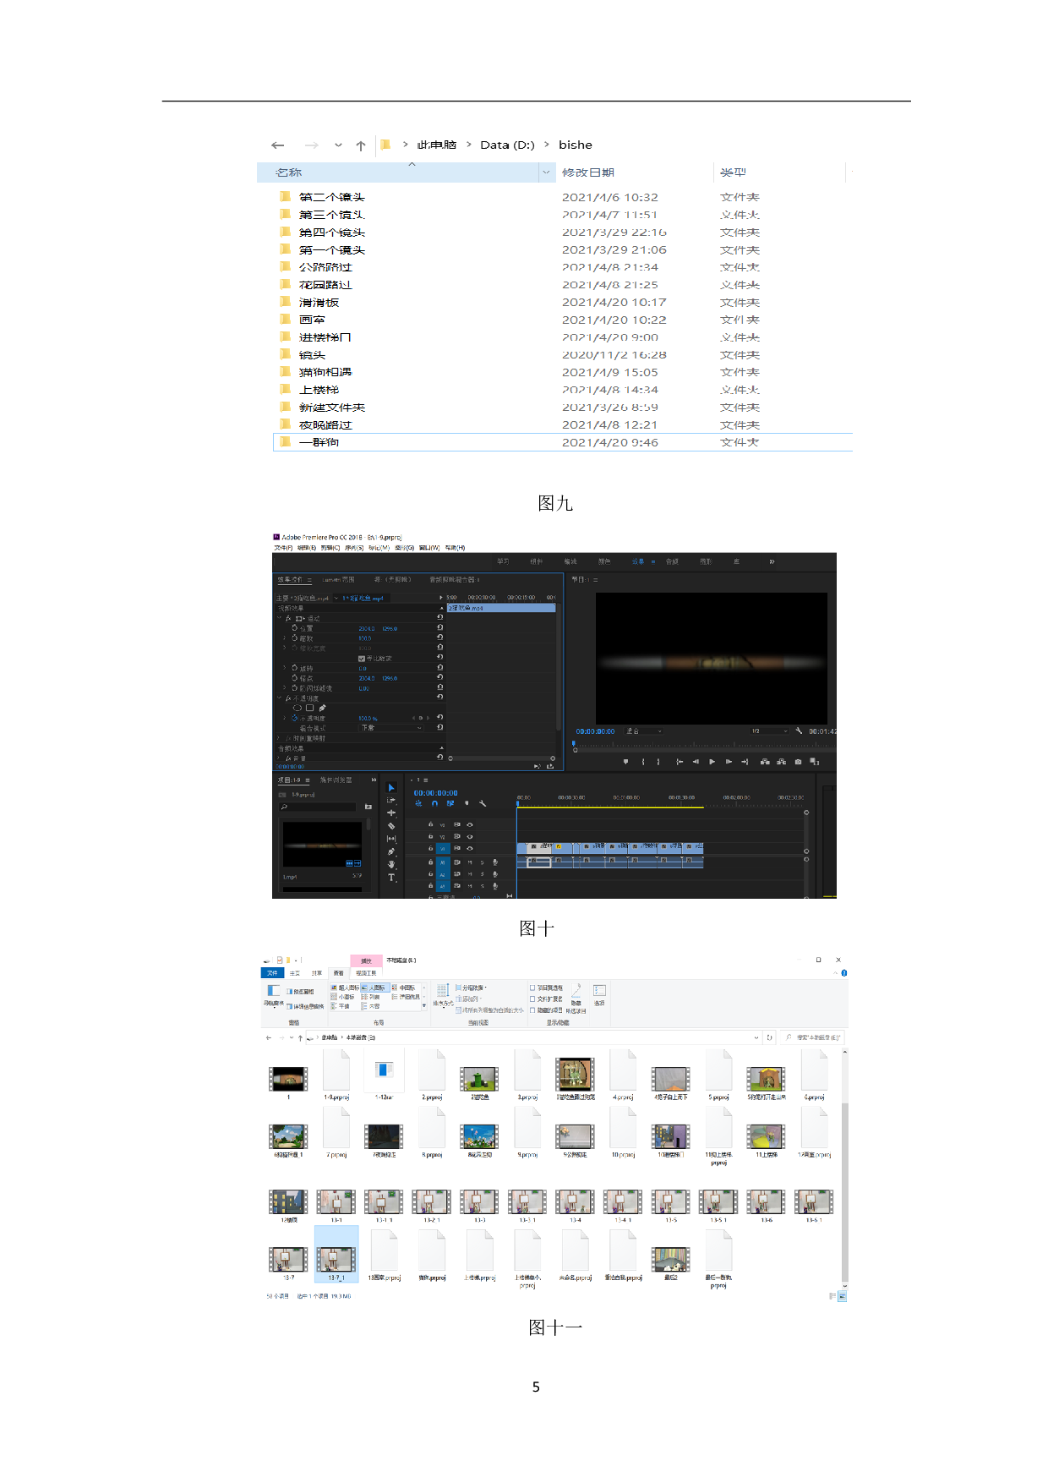Switch to the 查看 ribbon tab
The width and height of the screenshot is (1048, 1483).
338,973
